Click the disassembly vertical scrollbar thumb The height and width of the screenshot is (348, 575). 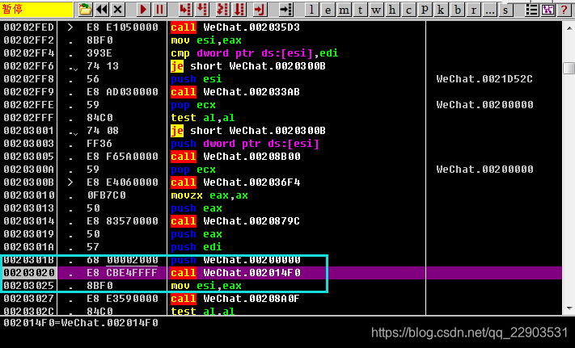coord(569,68)
